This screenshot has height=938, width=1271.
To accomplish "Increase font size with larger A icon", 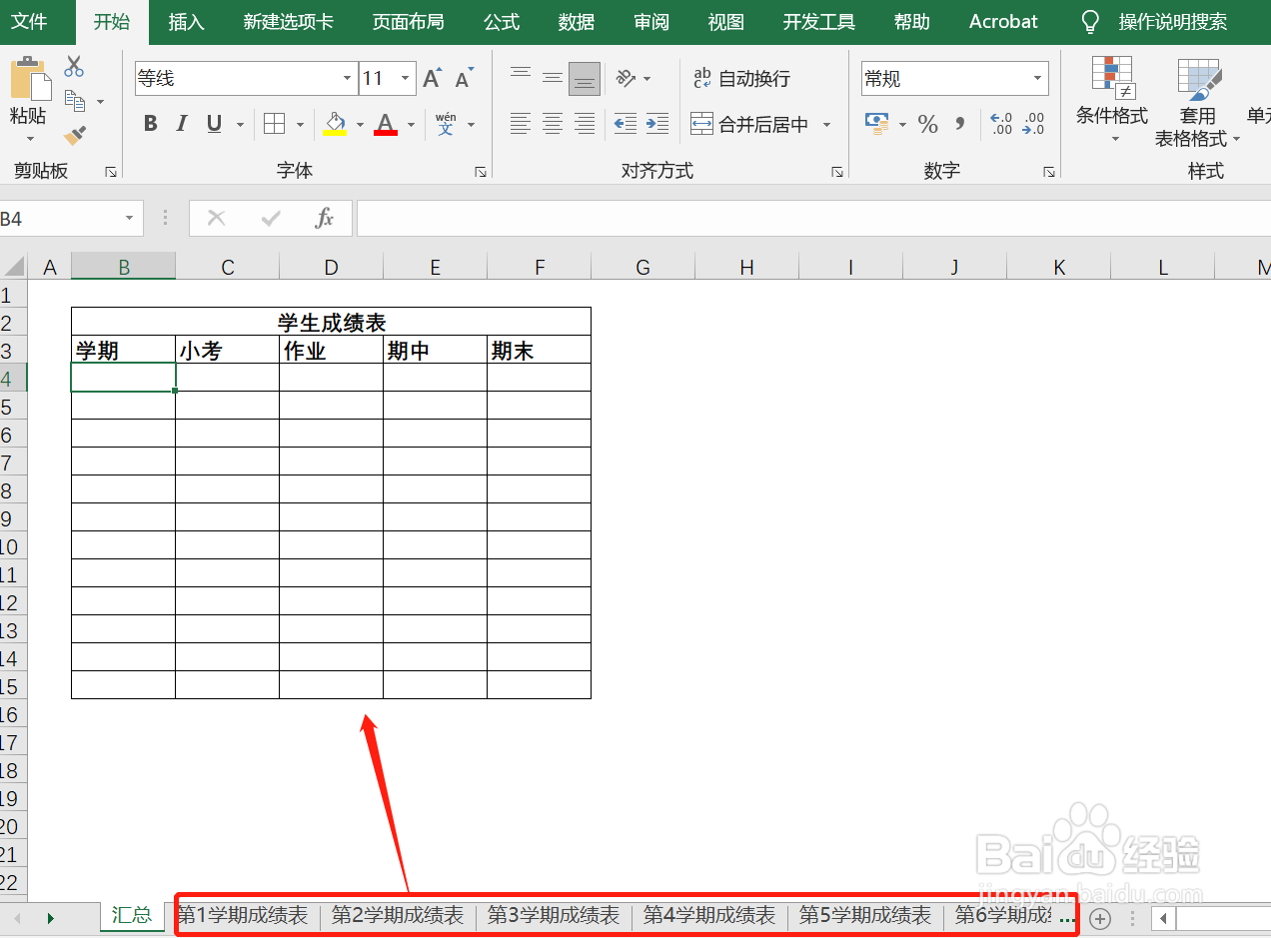I will 432,78.
